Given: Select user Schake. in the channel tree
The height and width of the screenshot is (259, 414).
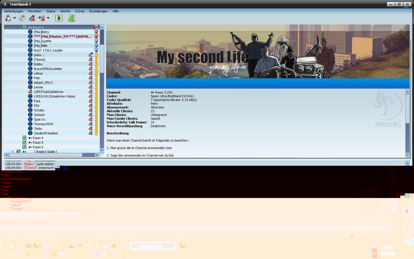Looking at the screenshot, I should pyautogui.click(x=39, y=110).
